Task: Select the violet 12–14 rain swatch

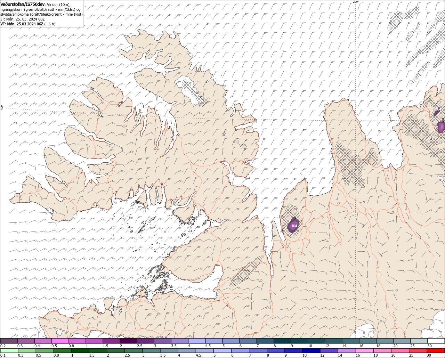Action: click(x=329, y=351)
